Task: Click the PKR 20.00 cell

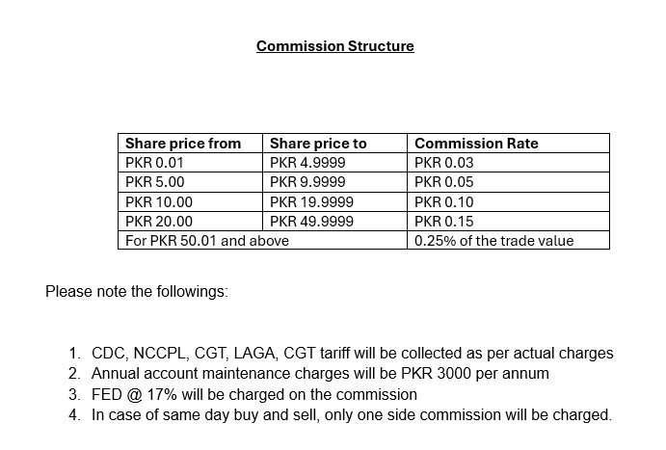Action: 159,222
